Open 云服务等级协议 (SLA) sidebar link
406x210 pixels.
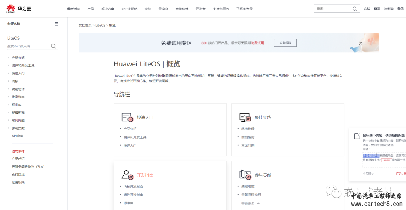click(x=28, y=167)
